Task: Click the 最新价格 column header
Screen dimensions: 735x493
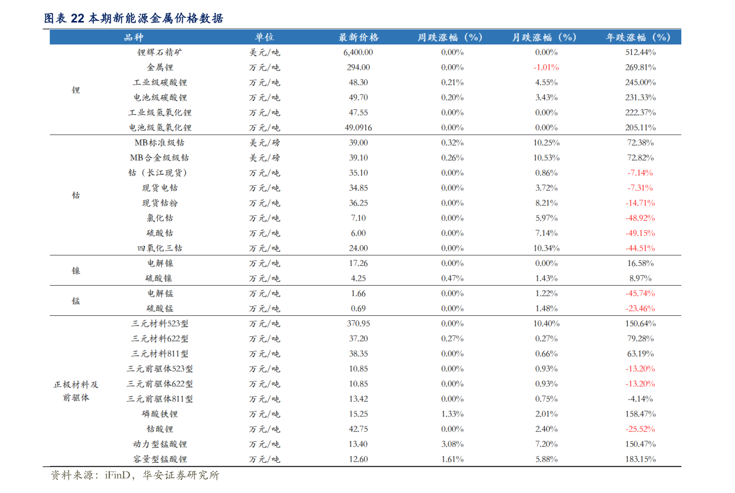Action: pyautogui.click(x=358, y=37)
